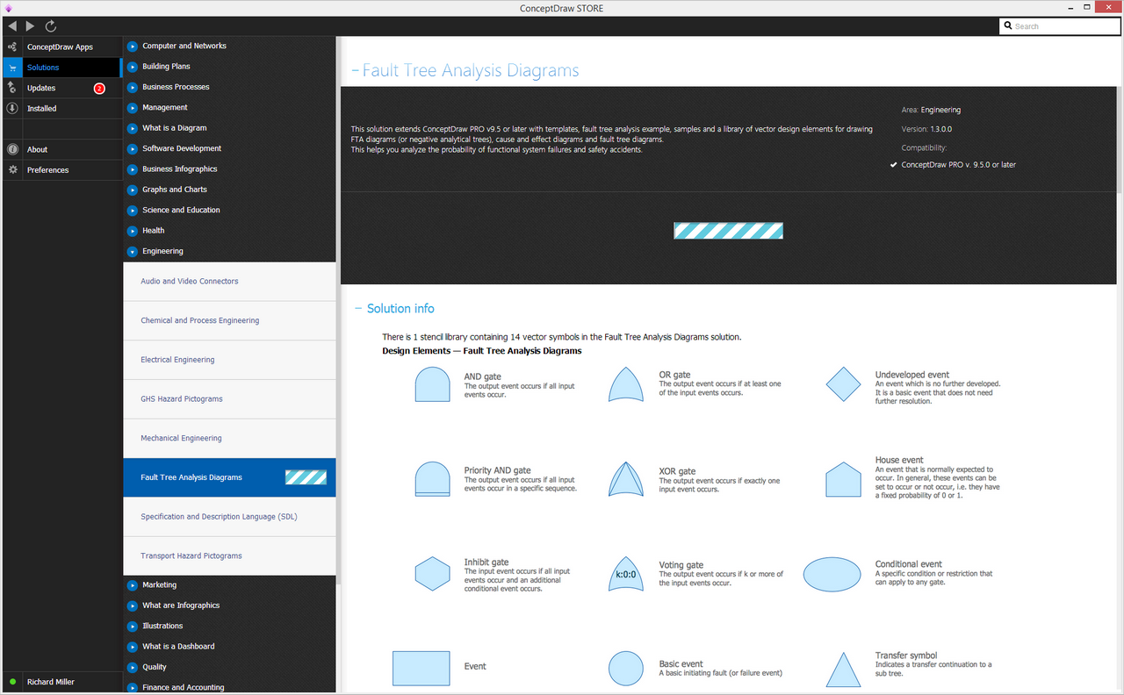The height and width of the screenshot is (695, 1124).
Task: Switch to the Solutions section
Action: click(x=61, y=68)
